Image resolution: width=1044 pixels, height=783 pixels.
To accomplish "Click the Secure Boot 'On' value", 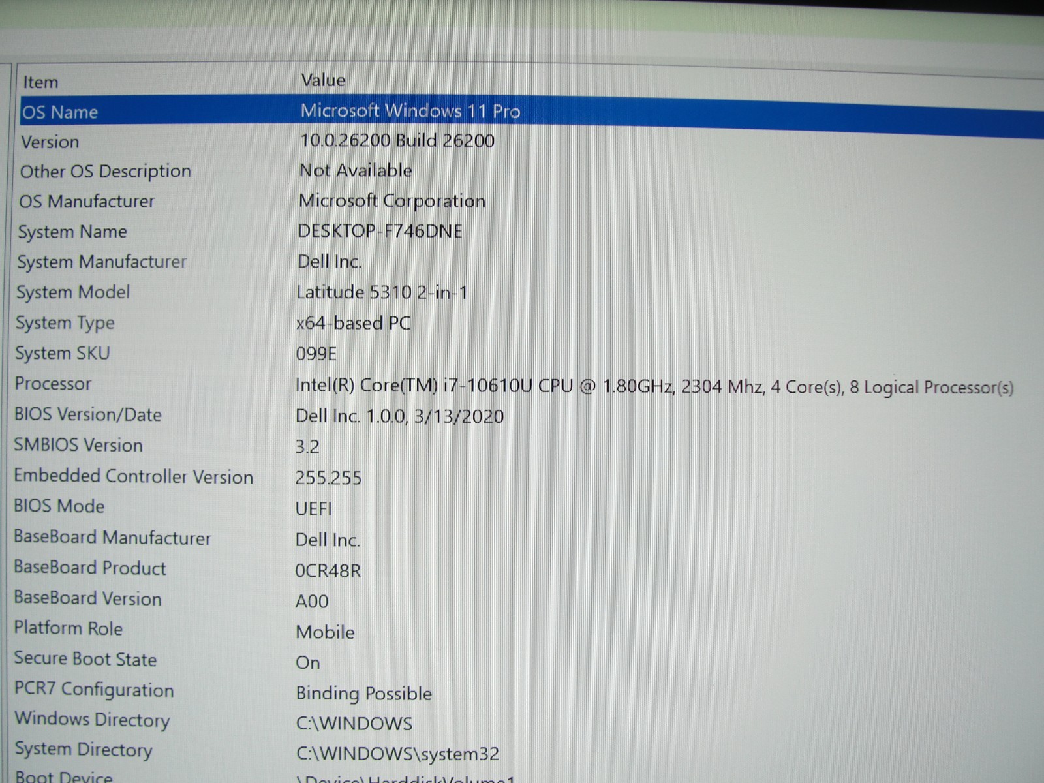I will click(308, 663).
